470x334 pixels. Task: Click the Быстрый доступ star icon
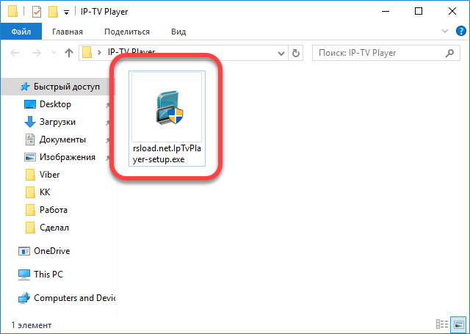coord(25,87)
